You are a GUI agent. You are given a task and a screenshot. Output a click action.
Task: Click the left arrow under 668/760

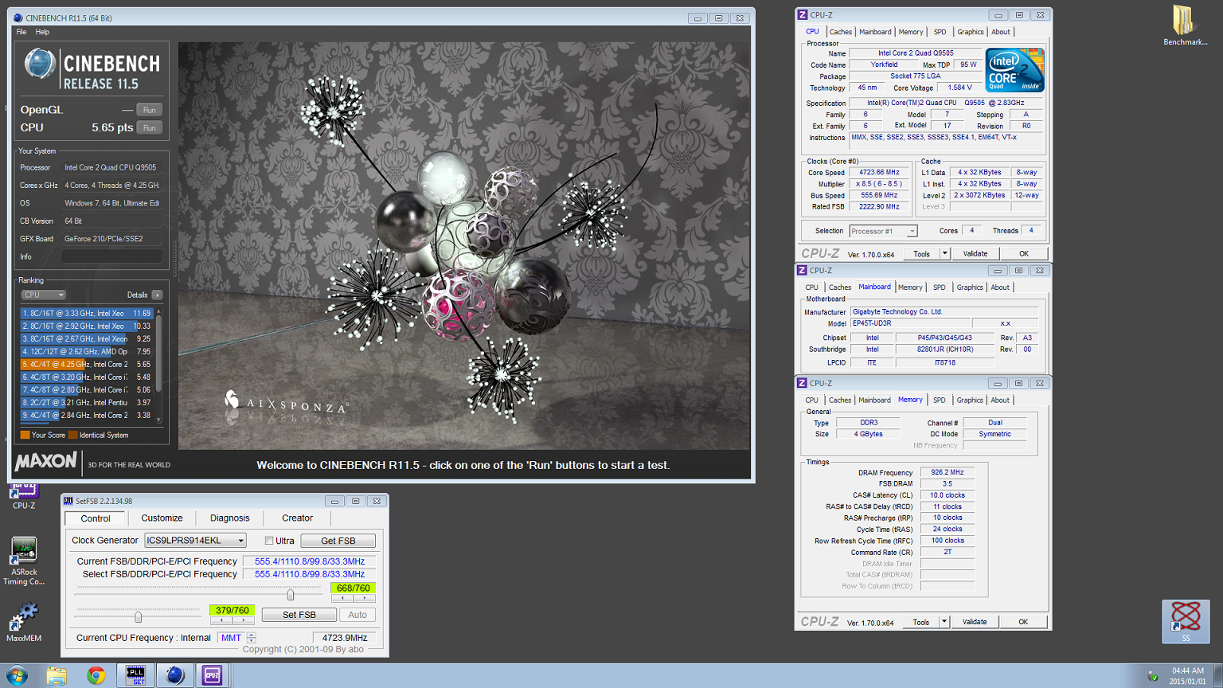[342, 598]
